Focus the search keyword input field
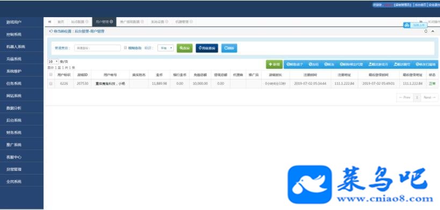Screen dimensions: 440x210 (97, 48)
